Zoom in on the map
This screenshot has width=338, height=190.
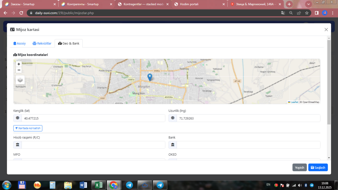19,64
